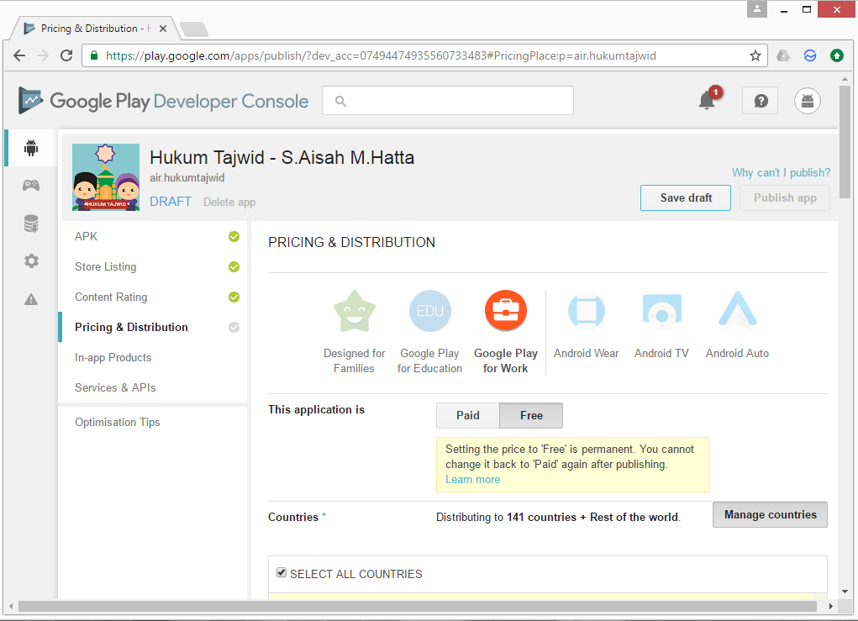This screenshot has width=858, height=621.
Task: Click search magnifier icon in console
Action: [x=340, y=101]
